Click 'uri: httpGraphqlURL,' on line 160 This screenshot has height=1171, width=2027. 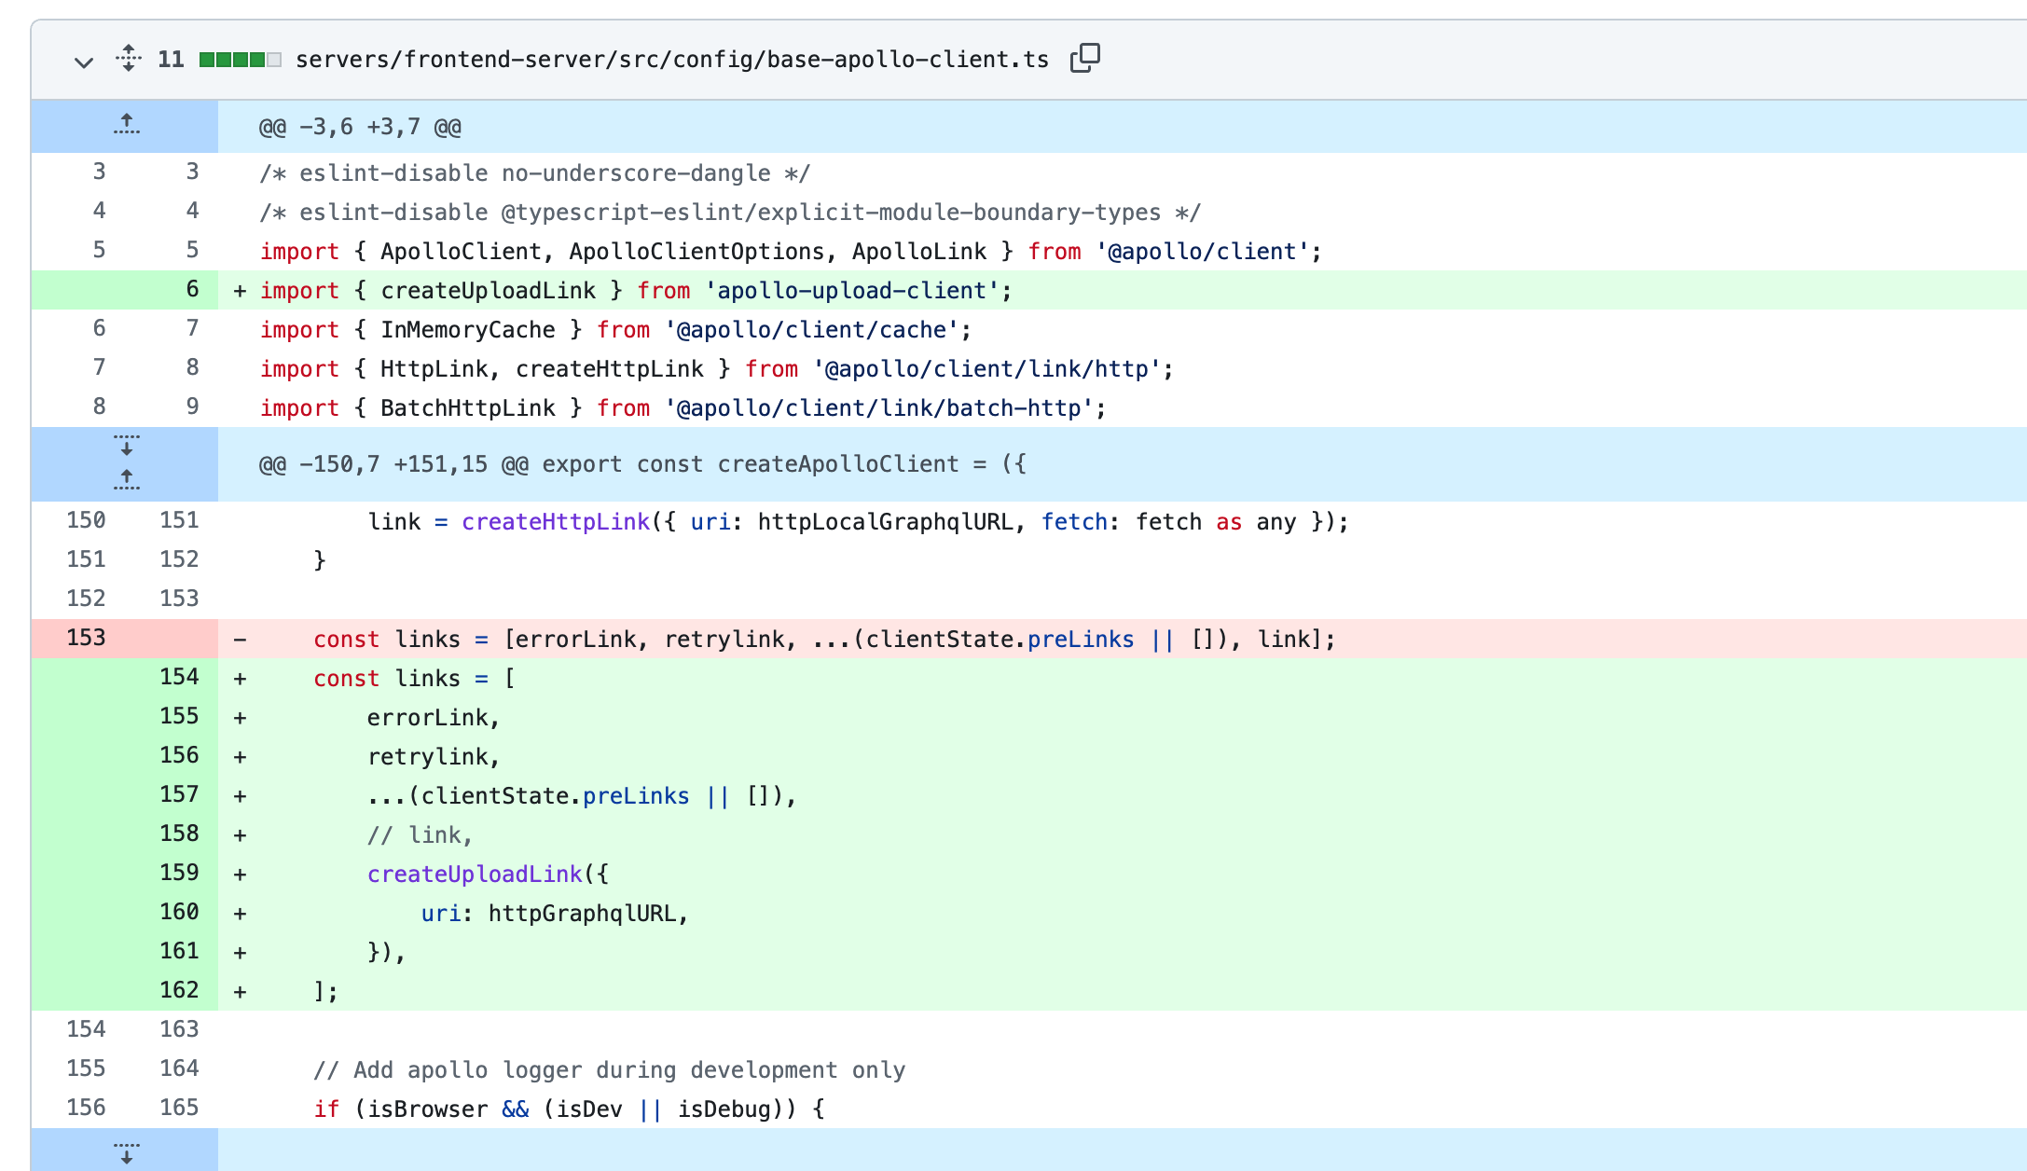(x=555, y=914)
